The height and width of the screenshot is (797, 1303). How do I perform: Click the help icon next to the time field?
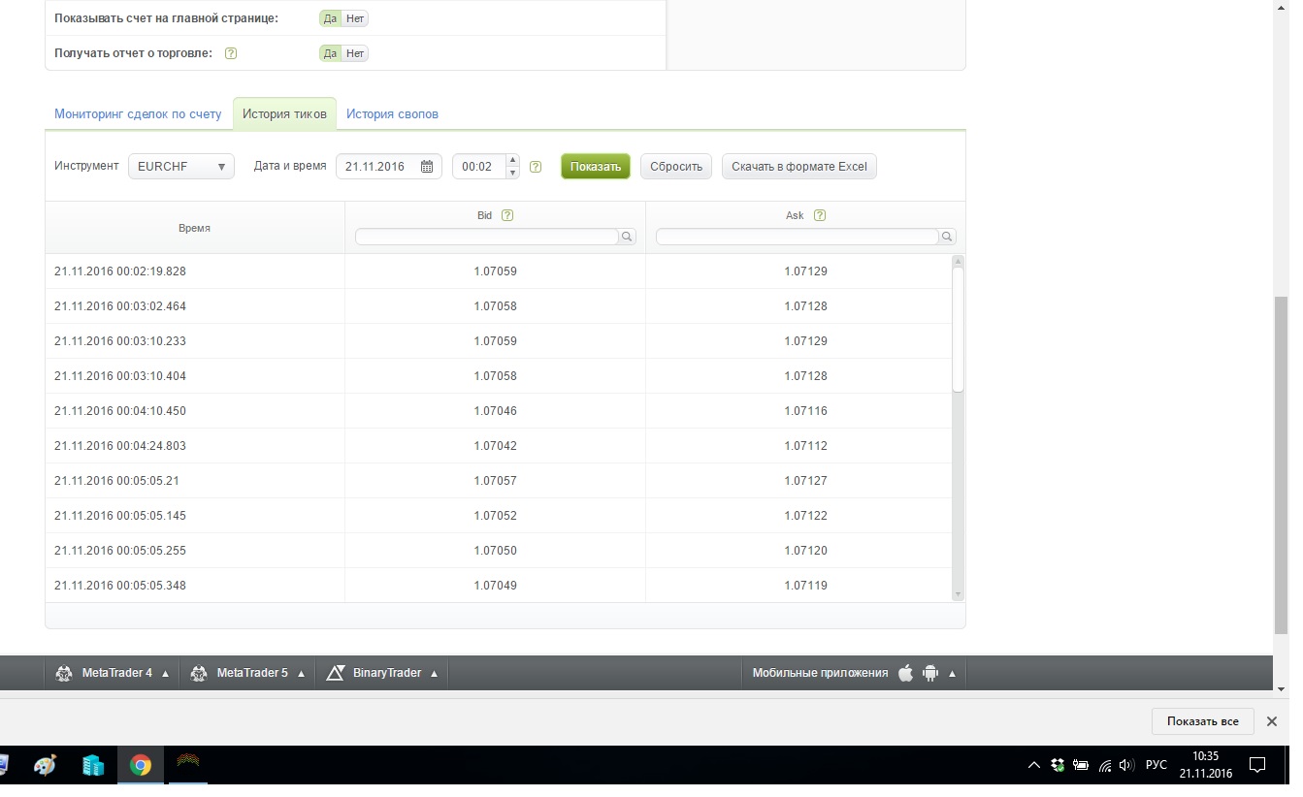536,167
